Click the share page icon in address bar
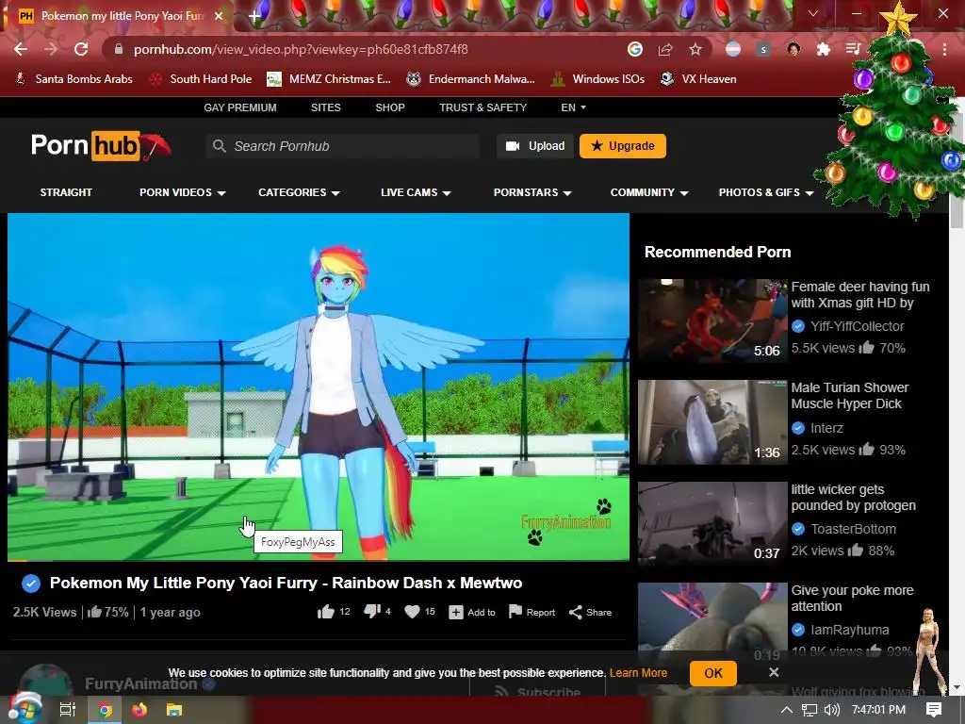 pyautogui.click(x=665, y=49)
